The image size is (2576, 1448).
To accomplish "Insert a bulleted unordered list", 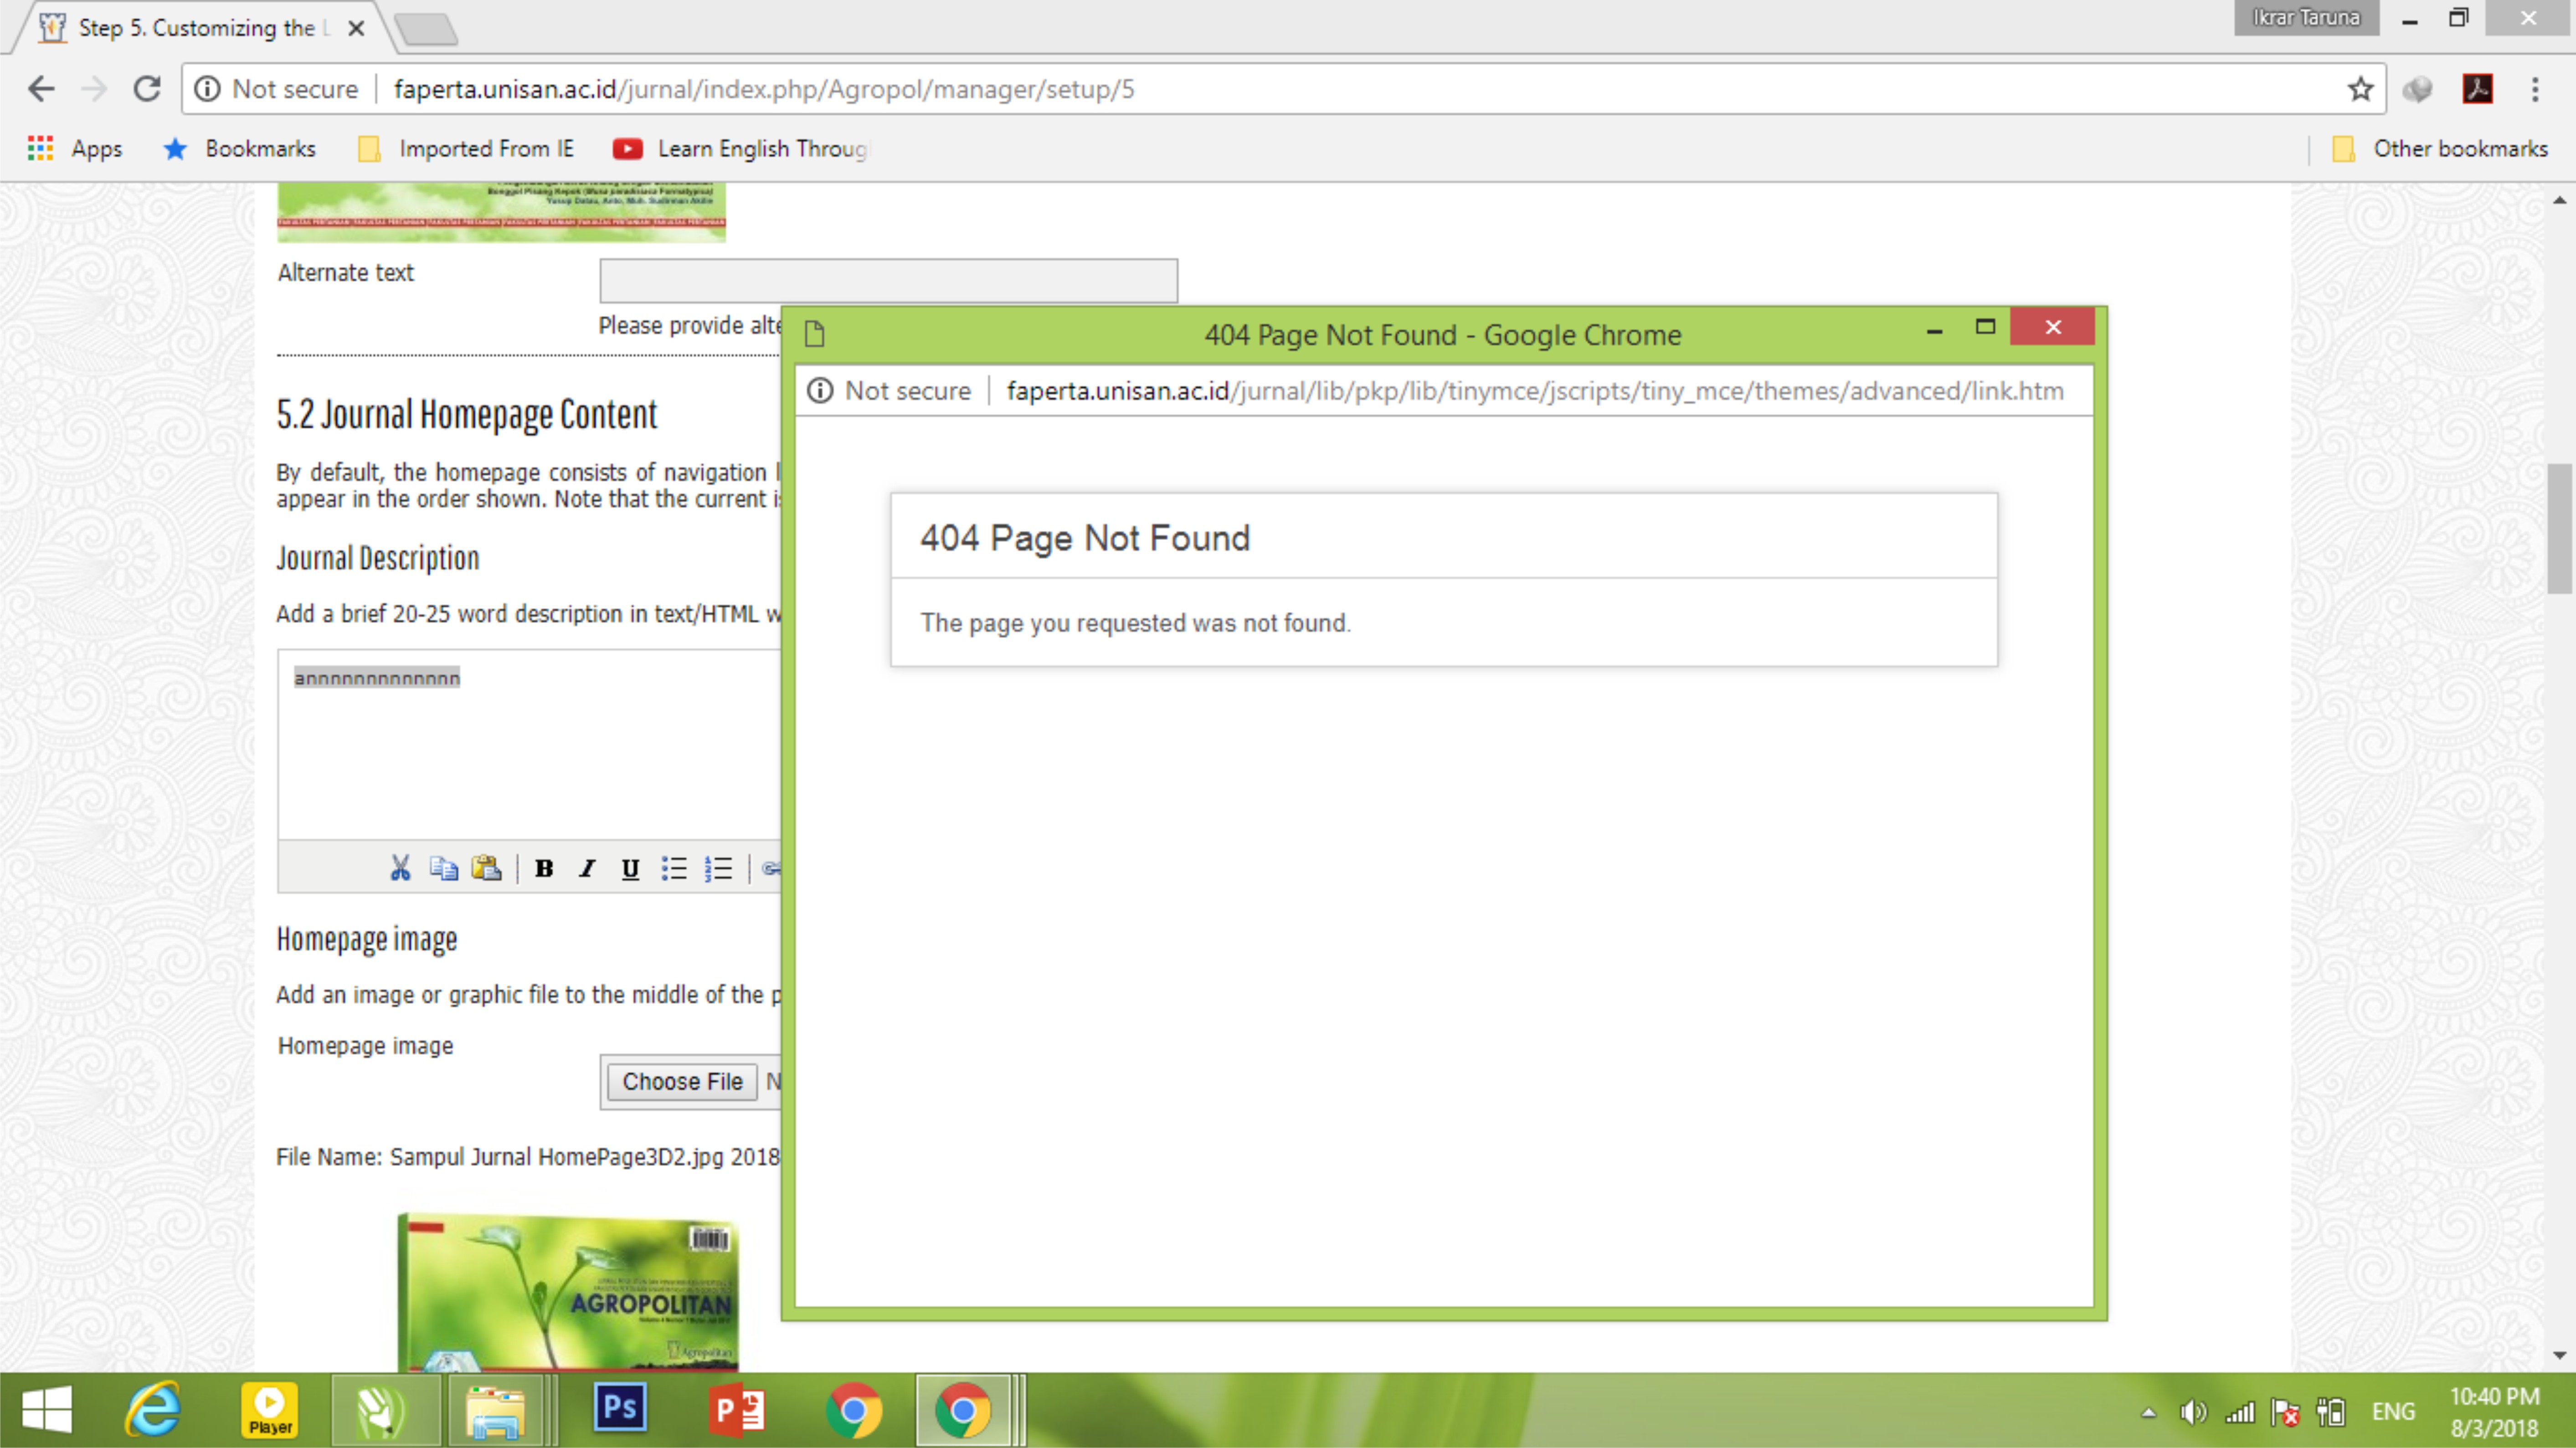I will click(674, 868).
